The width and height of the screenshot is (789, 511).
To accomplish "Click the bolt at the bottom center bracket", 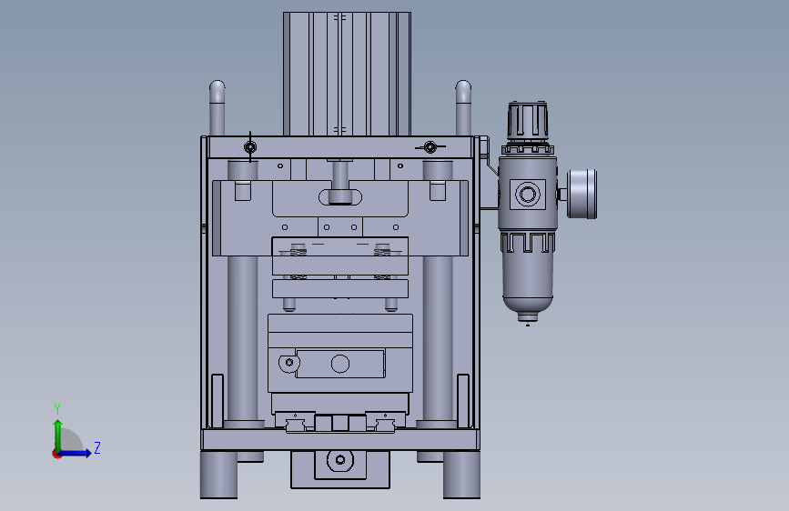I will (x=340, y=460).
